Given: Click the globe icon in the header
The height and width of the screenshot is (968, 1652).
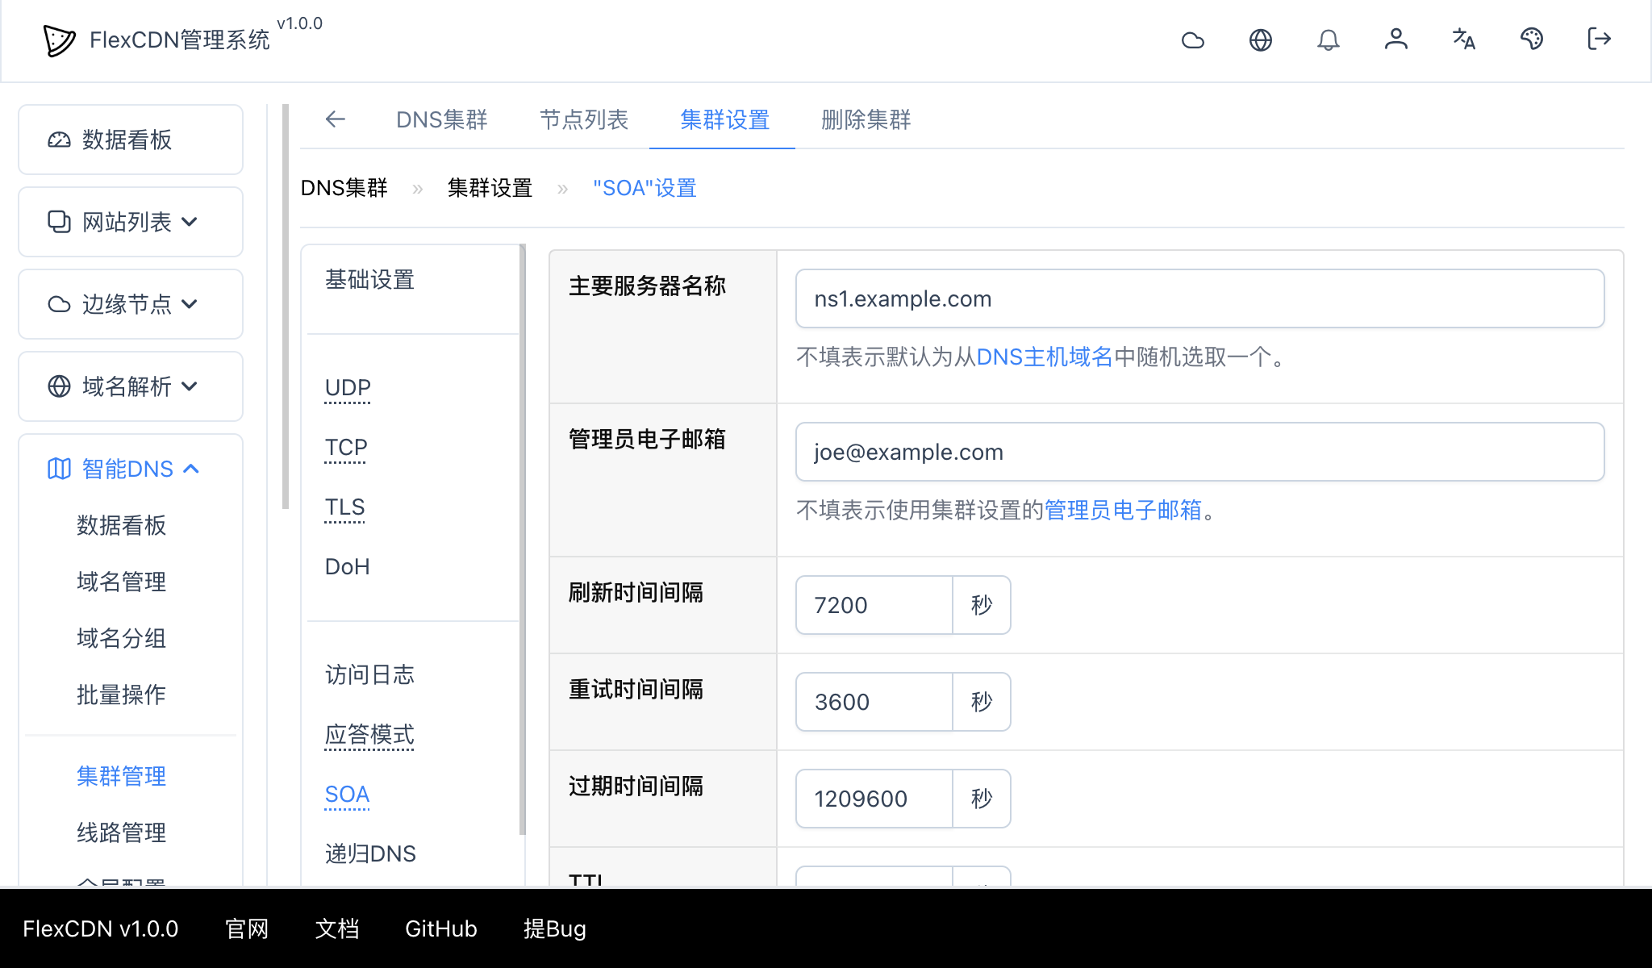Looking at the screenshot, I should point(1261,40).
